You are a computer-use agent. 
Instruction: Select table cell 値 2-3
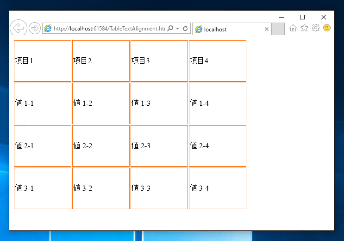tap(159, 146)
